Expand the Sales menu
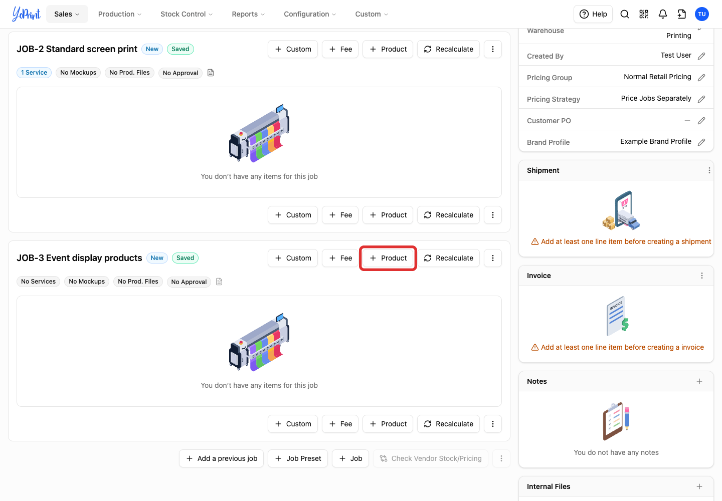The image size is (722, 501). click(67, 14)
